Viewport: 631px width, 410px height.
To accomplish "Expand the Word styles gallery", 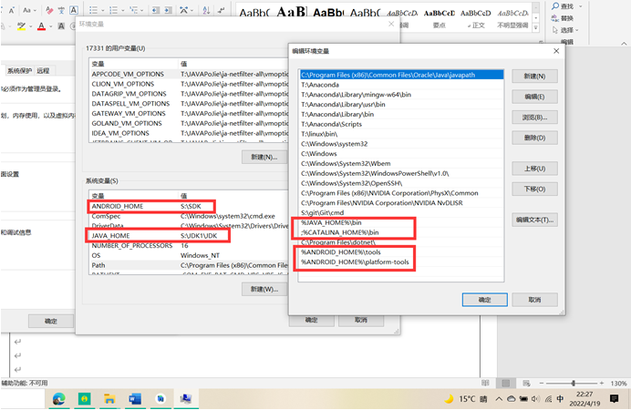I will coord(535,27).
